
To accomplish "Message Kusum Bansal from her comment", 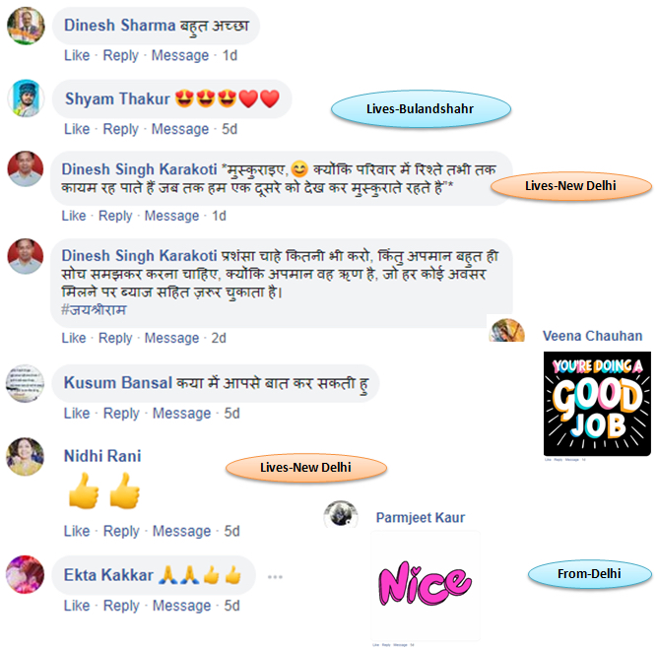I will (181, 414).
